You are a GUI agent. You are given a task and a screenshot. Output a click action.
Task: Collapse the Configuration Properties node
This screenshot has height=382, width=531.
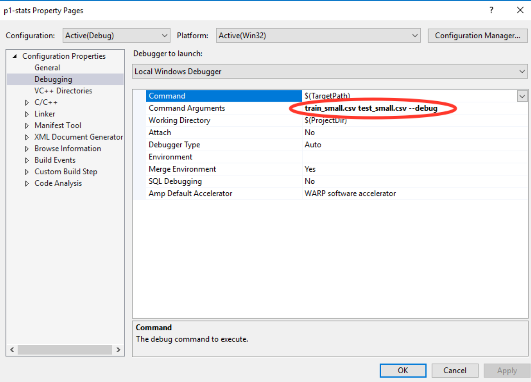tap(15, 56)
